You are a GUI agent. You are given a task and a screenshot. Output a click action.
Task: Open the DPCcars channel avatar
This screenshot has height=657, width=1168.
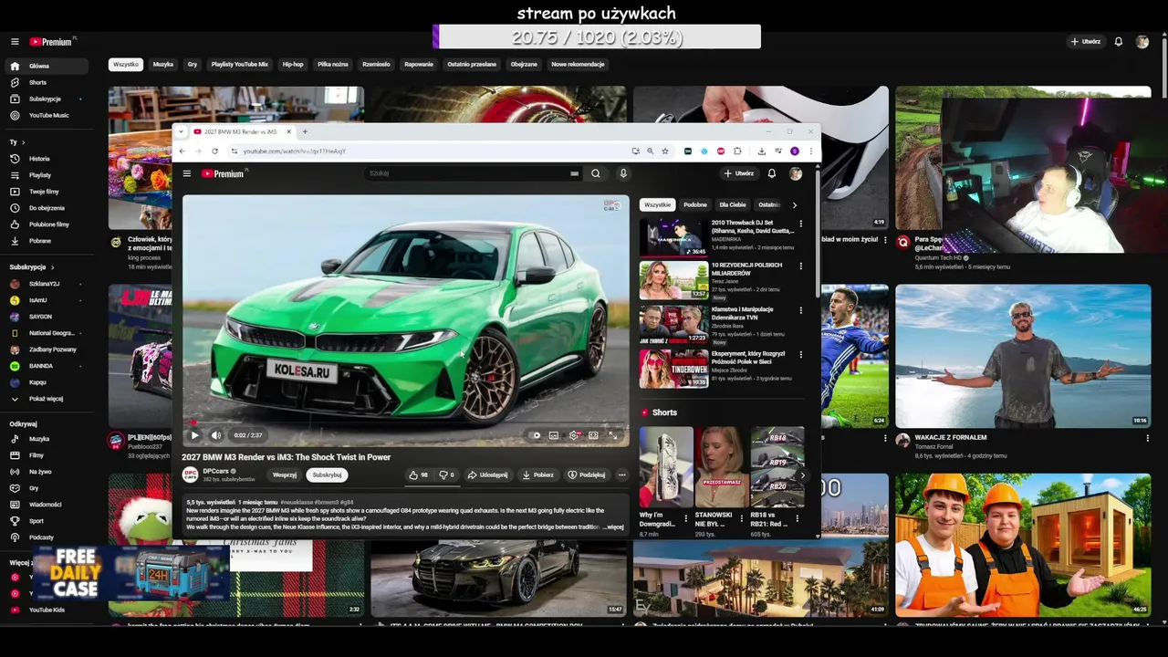[191, 474]
